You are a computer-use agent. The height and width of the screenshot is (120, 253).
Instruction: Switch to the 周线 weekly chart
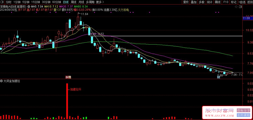[x=73, y=2]
